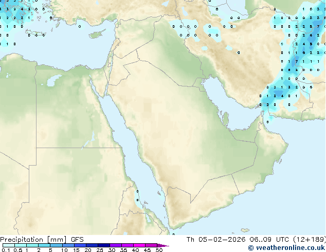
Task: Click the 20–25 mm legend color swatch
Action: click(92, 245)
